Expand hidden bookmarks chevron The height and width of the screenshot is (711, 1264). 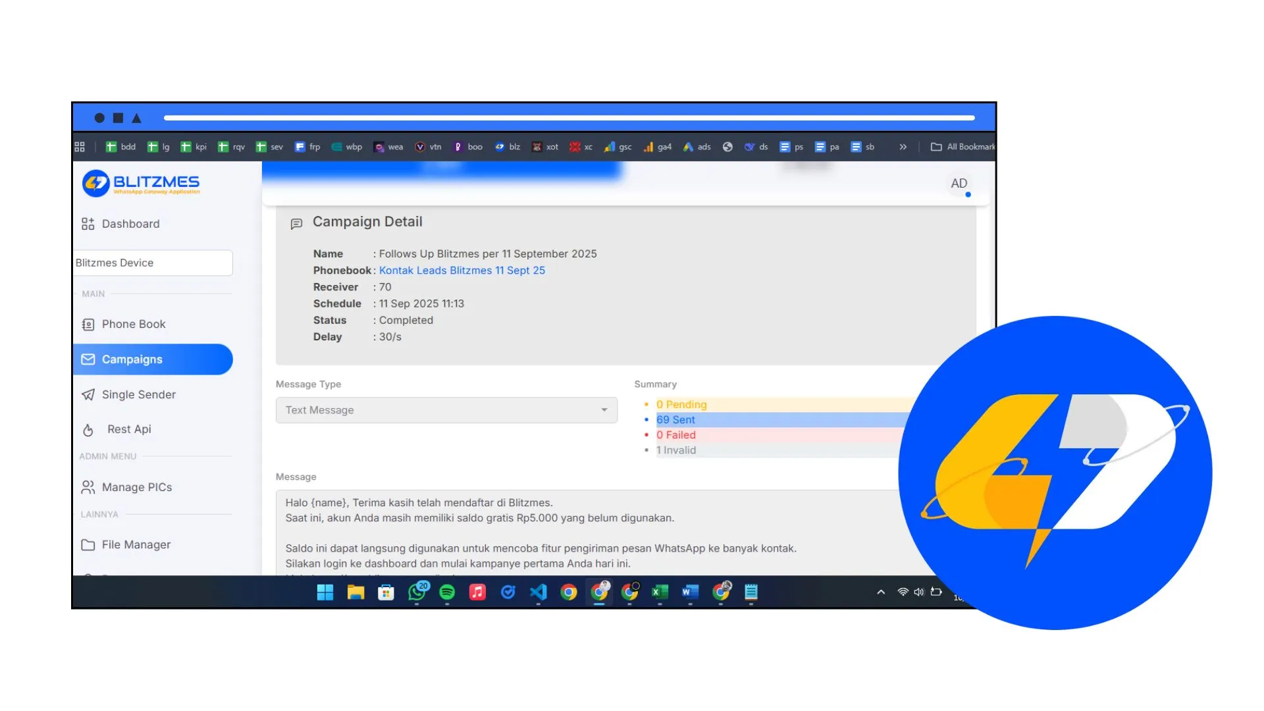coord(903,147)
